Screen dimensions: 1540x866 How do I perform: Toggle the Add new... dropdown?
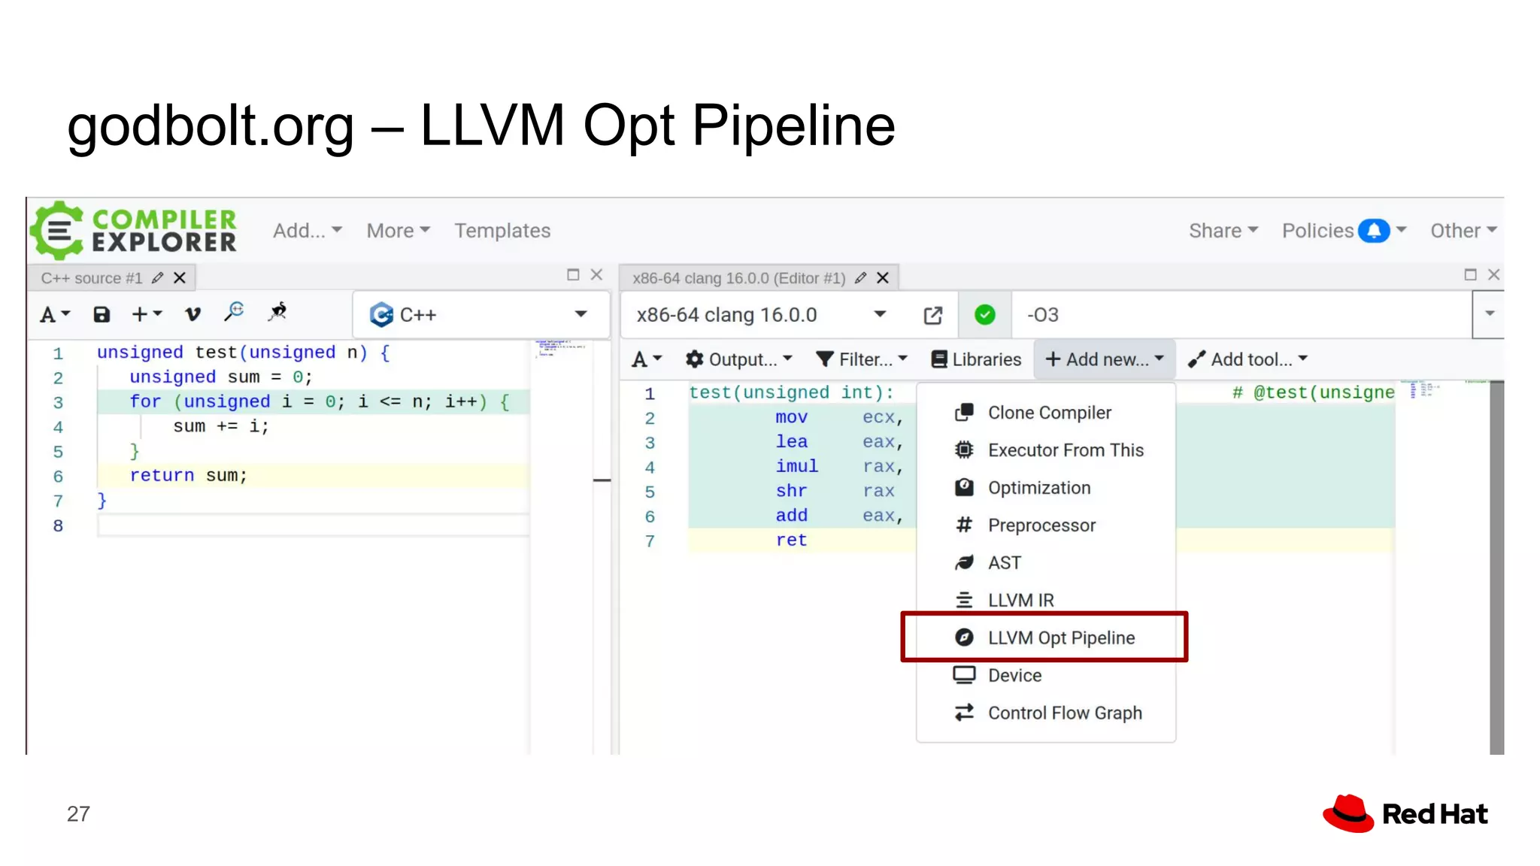(x=1104, y=359)
